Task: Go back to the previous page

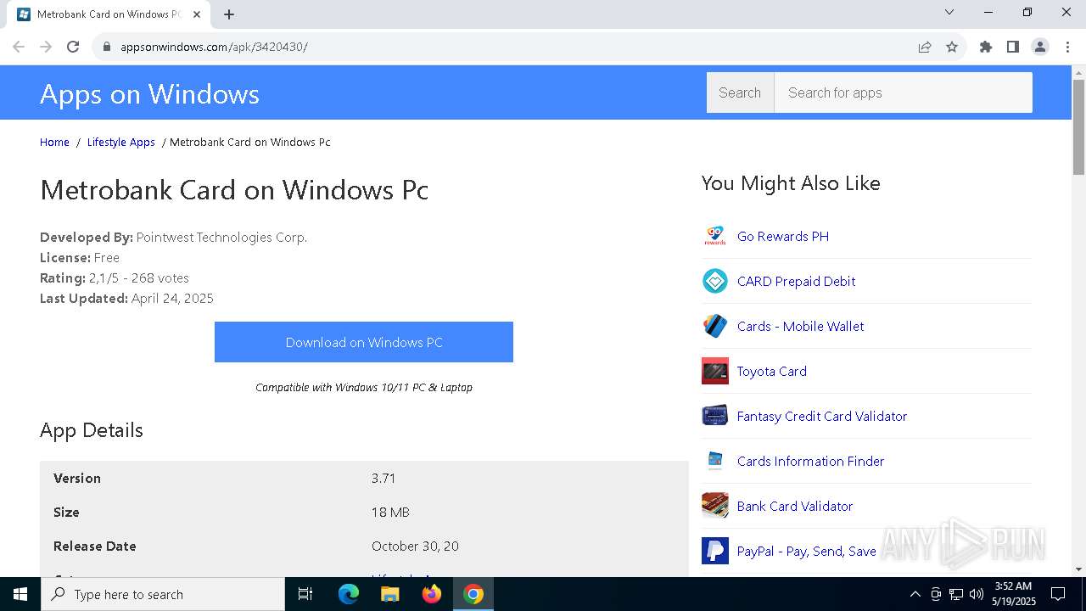Action: (x=19, y=47)
